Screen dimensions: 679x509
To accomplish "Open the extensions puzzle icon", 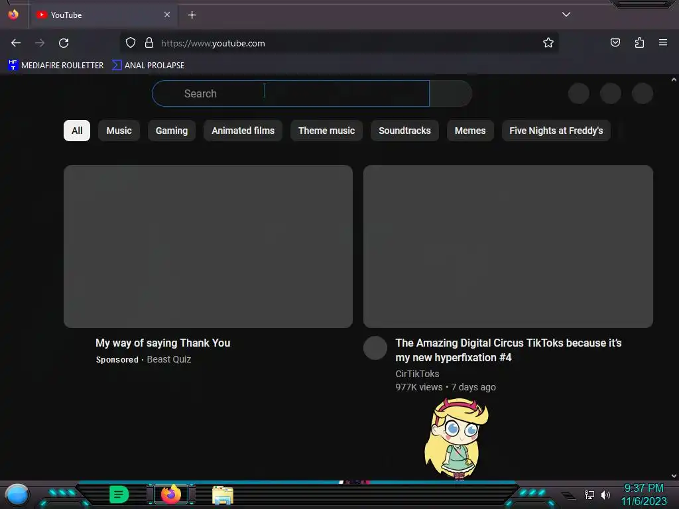I will pyautogui.click(x=639, y=42).
